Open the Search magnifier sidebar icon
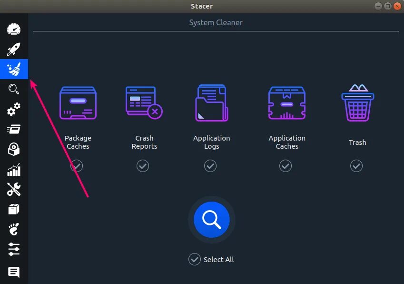This screenshot has width=404, height=284. pyautogui.click(x=14, y=89)
